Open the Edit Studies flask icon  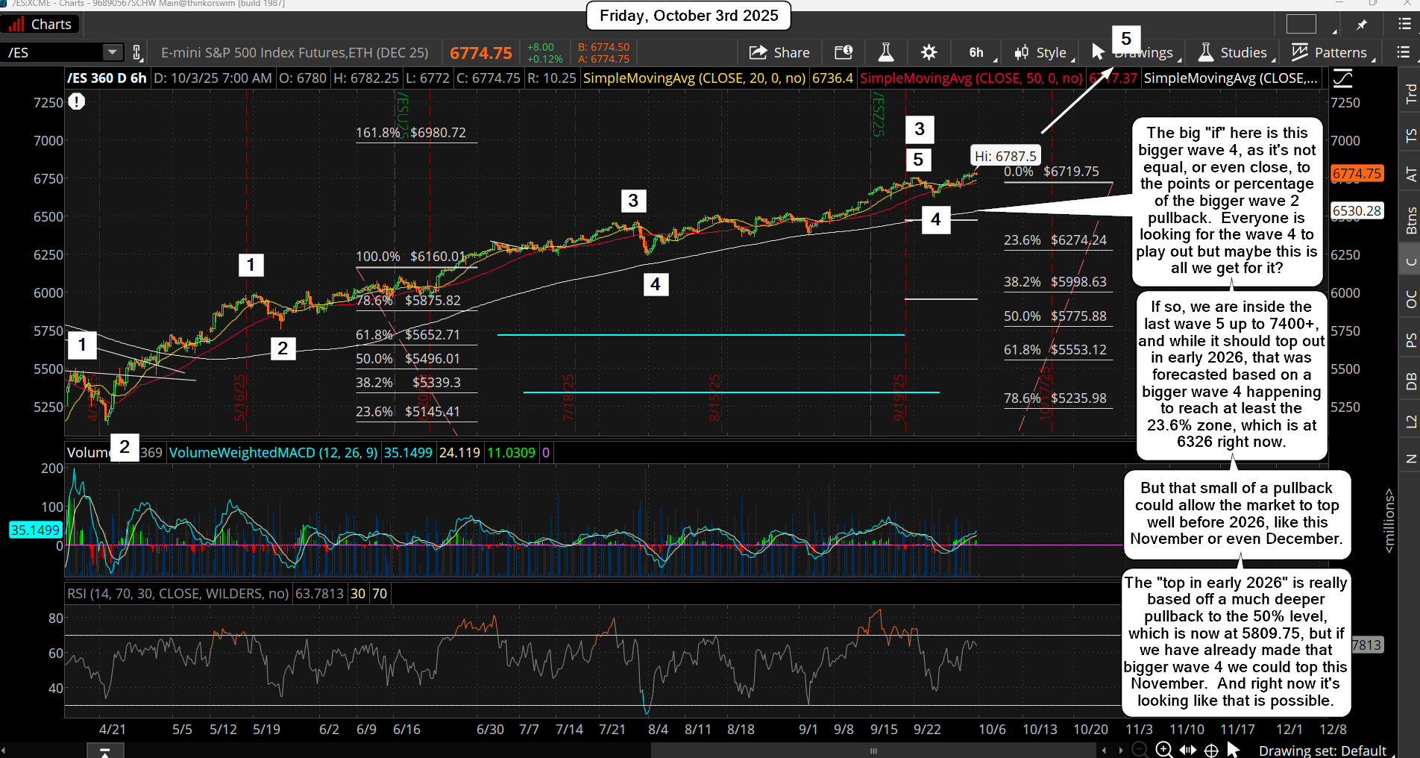pos(885,52)
